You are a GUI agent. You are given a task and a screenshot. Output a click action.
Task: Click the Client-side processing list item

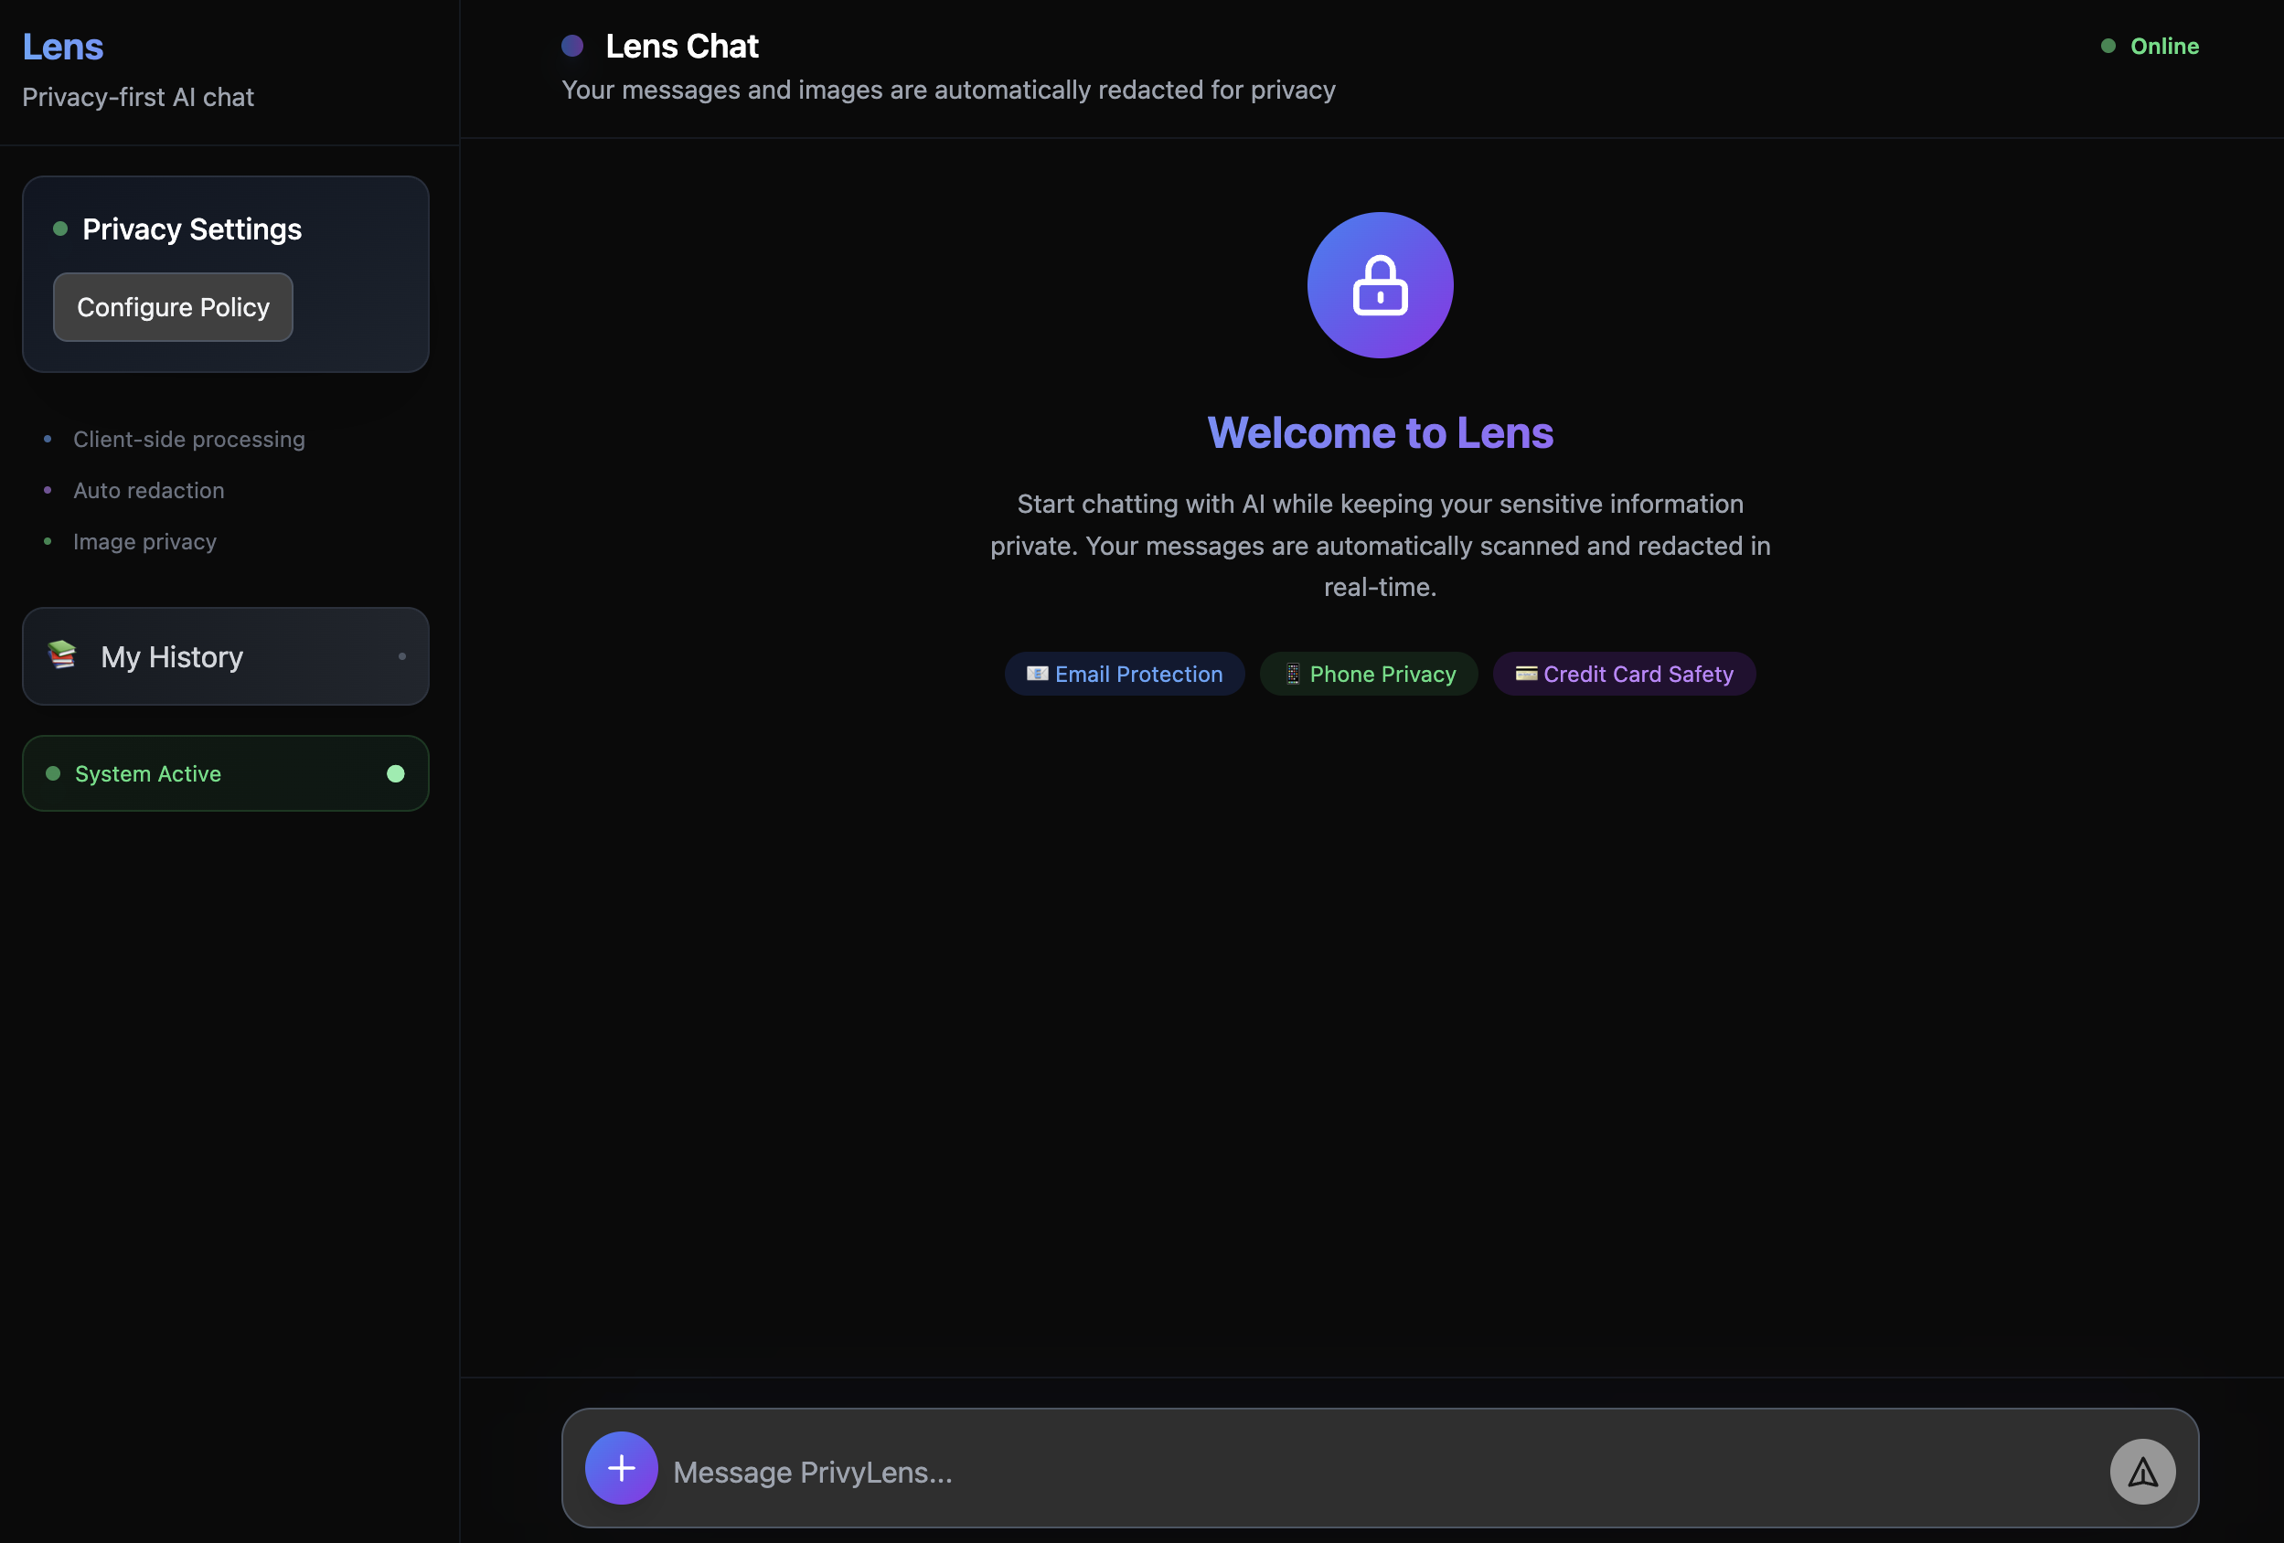tap(188, 440)
